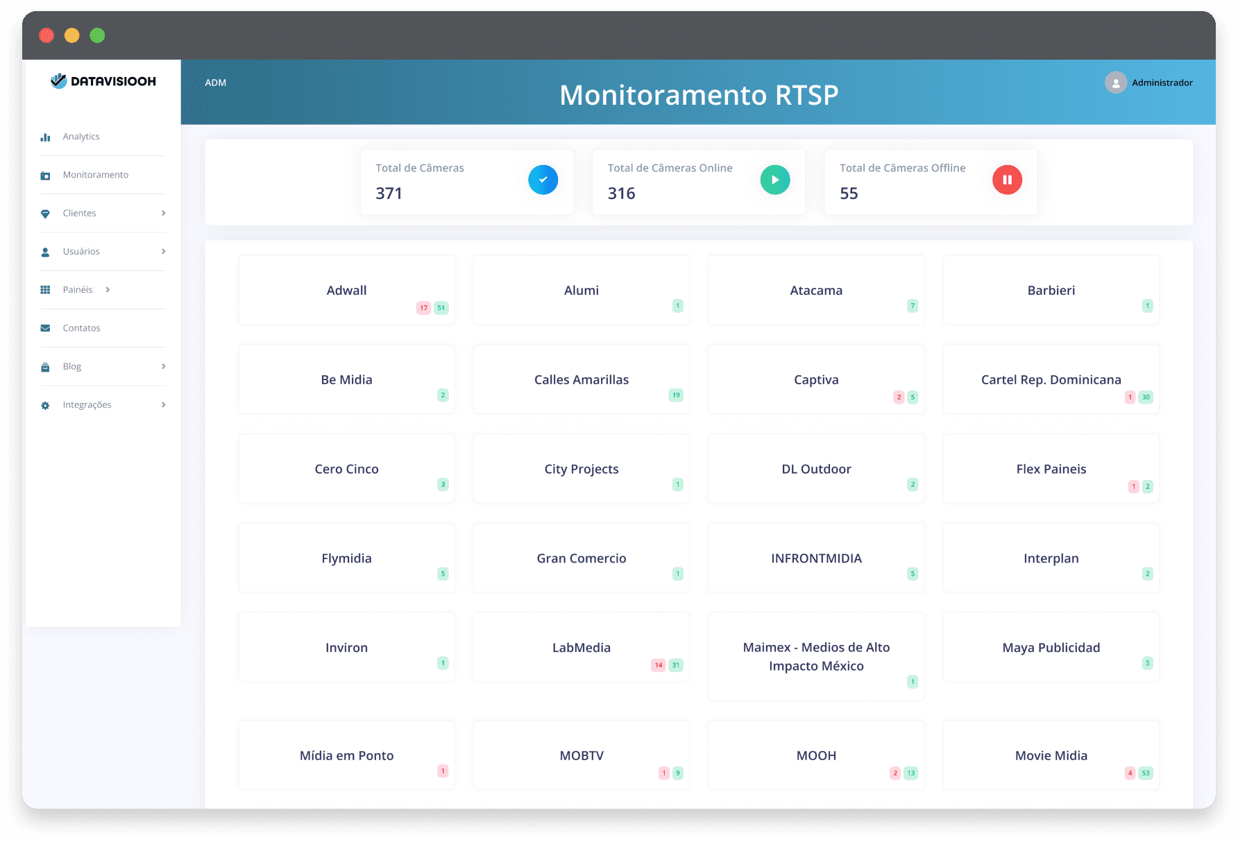The image size is (1238, 842).
Task: Open the INFRONTMIDIA client card
Action: coord(816,558)
